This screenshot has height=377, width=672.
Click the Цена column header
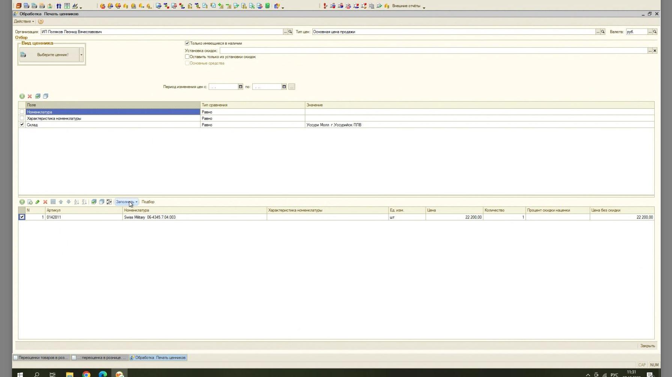[454, 210]
